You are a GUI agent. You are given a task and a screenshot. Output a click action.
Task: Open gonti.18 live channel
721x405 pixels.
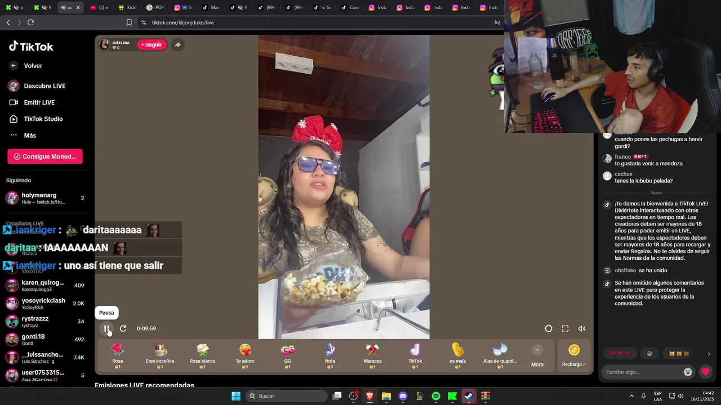click(45, 339)
